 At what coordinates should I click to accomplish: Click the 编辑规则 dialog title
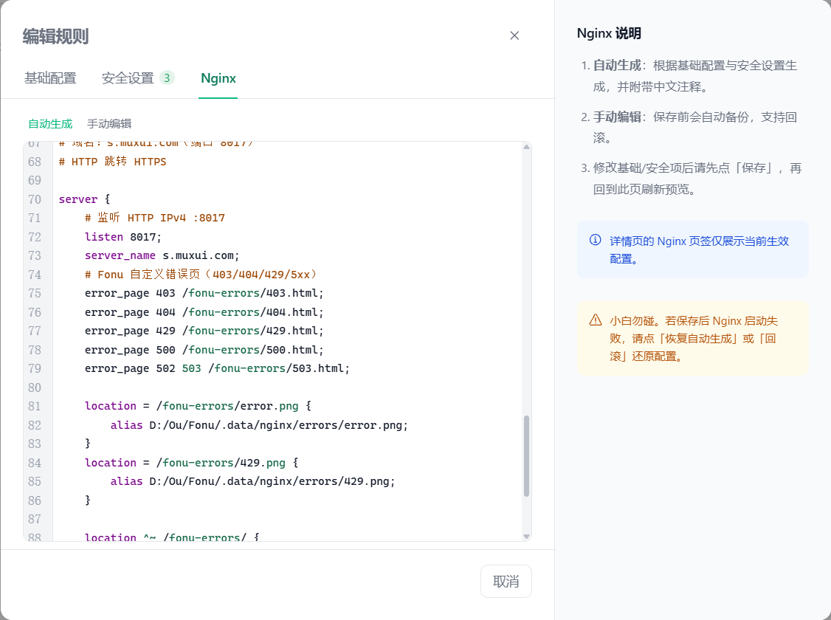click(55, 36)
